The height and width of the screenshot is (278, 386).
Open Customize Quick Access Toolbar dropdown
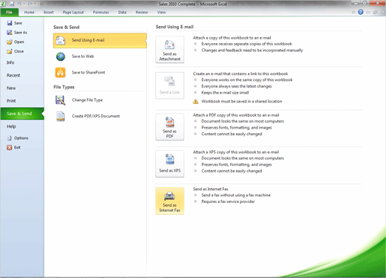pyautogui.click(x=41, y=4)
